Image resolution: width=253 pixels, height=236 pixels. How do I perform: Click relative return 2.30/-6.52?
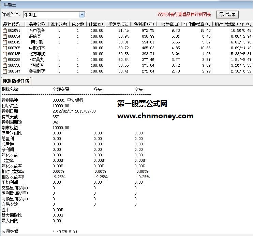click(241, 71)
